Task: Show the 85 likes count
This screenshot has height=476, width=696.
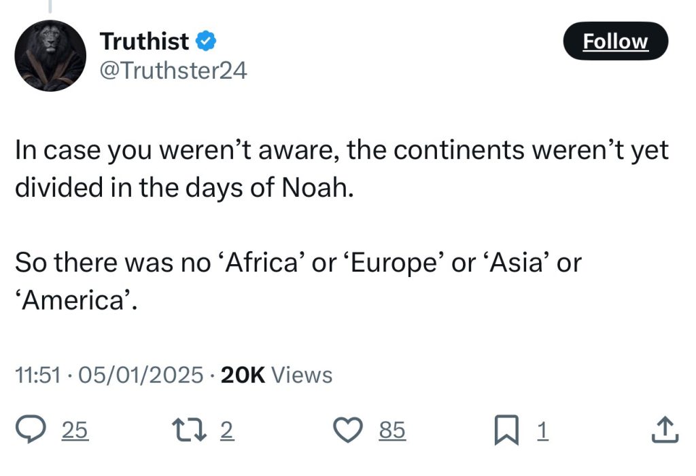Action: 392,429
